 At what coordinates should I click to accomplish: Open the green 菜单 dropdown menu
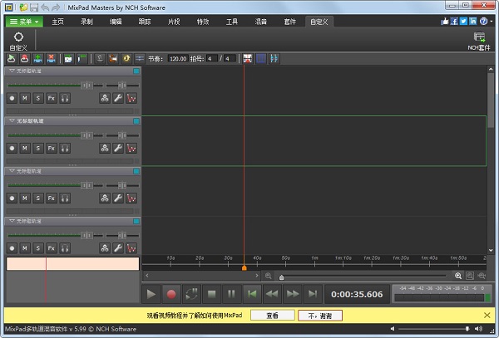click(22, 21)
